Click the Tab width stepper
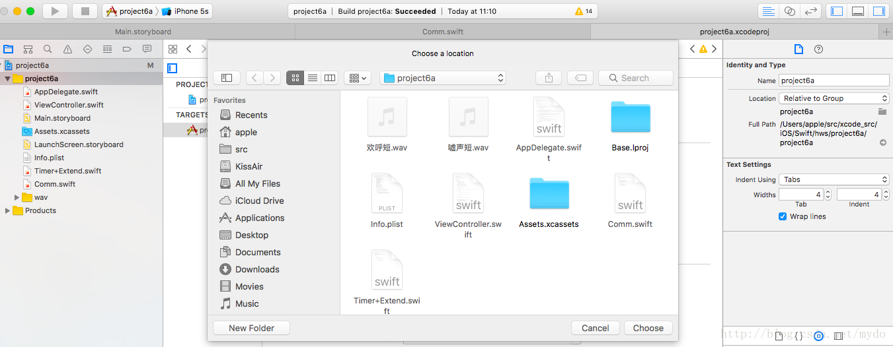The width and height of the screenshot is (893, 347). (x=828, y=195)
